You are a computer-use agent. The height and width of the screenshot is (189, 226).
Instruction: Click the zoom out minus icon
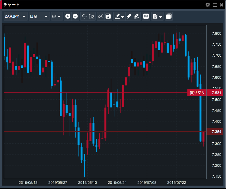[75, 16]
